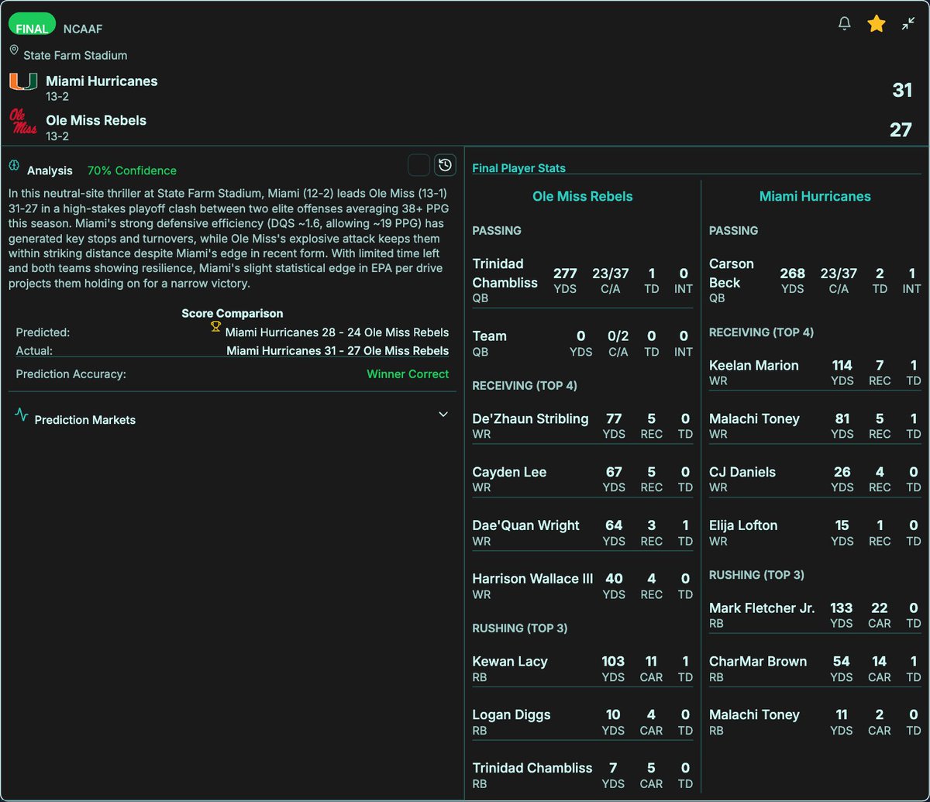Click Ole Miss's final score 27
Screen dimensions: 930x802
(x=901, y=129)
